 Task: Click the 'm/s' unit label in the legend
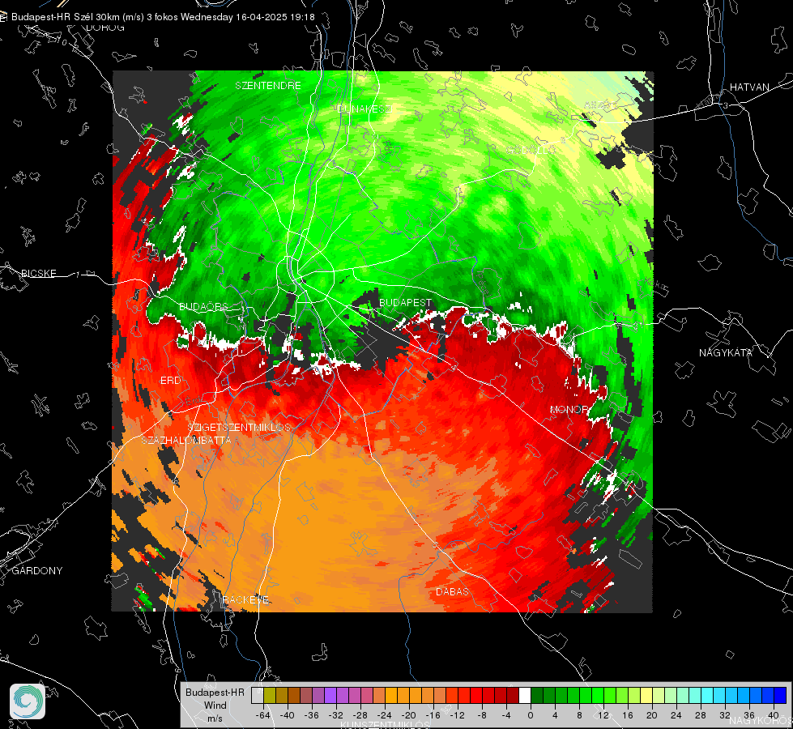tap(215, 718)
